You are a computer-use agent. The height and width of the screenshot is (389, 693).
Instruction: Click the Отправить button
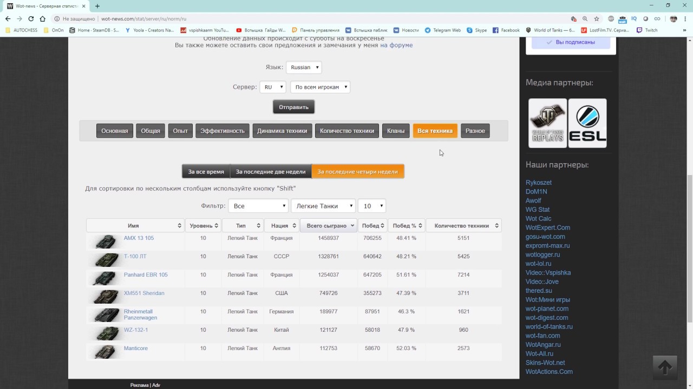point(293,107)
